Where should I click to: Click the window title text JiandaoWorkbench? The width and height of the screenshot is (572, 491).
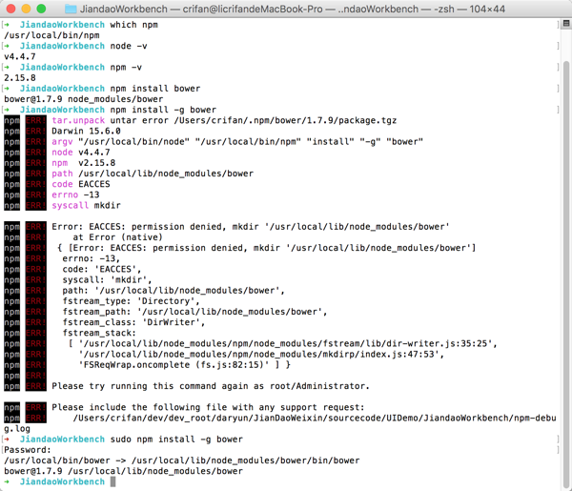[x=123, y=9]
